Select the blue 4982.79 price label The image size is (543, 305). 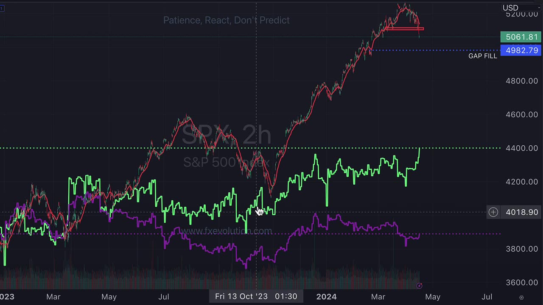521,50
